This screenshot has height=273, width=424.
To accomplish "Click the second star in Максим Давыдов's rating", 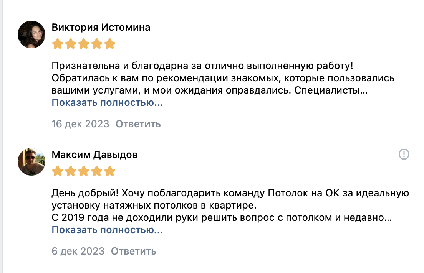I will (71, 171).
